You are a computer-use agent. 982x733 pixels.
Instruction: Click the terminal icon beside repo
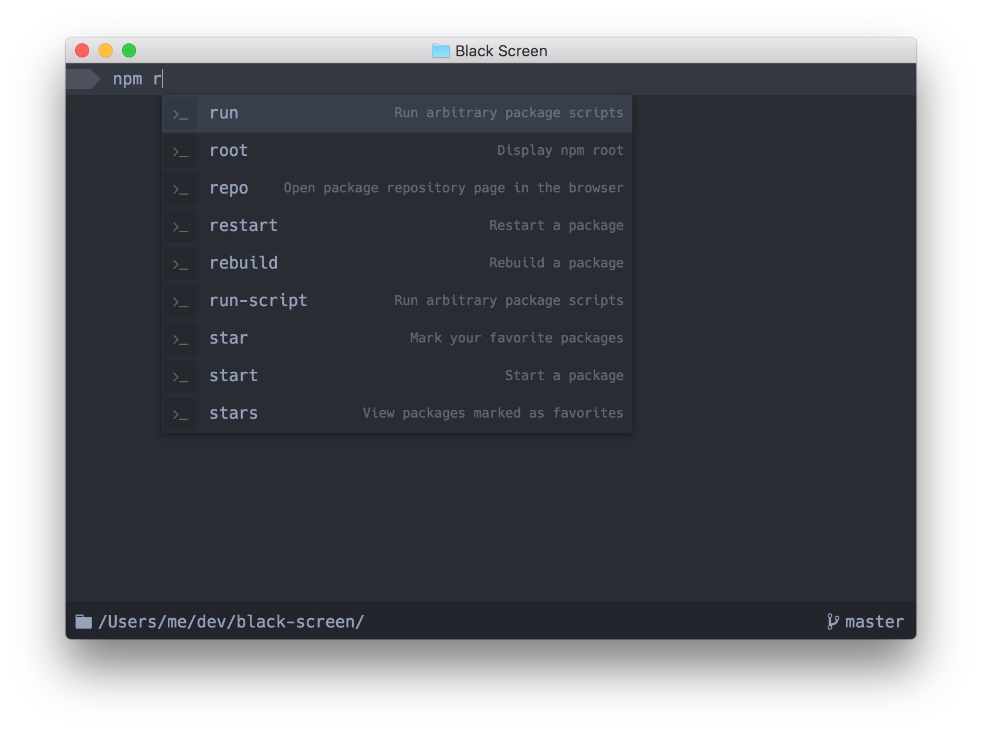point(180,189)
